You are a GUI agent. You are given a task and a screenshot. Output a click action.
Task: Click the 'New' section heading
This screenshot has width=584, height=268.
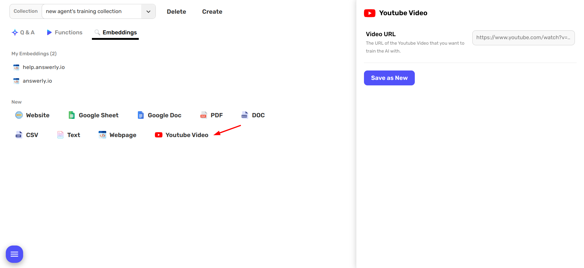pos(16,102)
